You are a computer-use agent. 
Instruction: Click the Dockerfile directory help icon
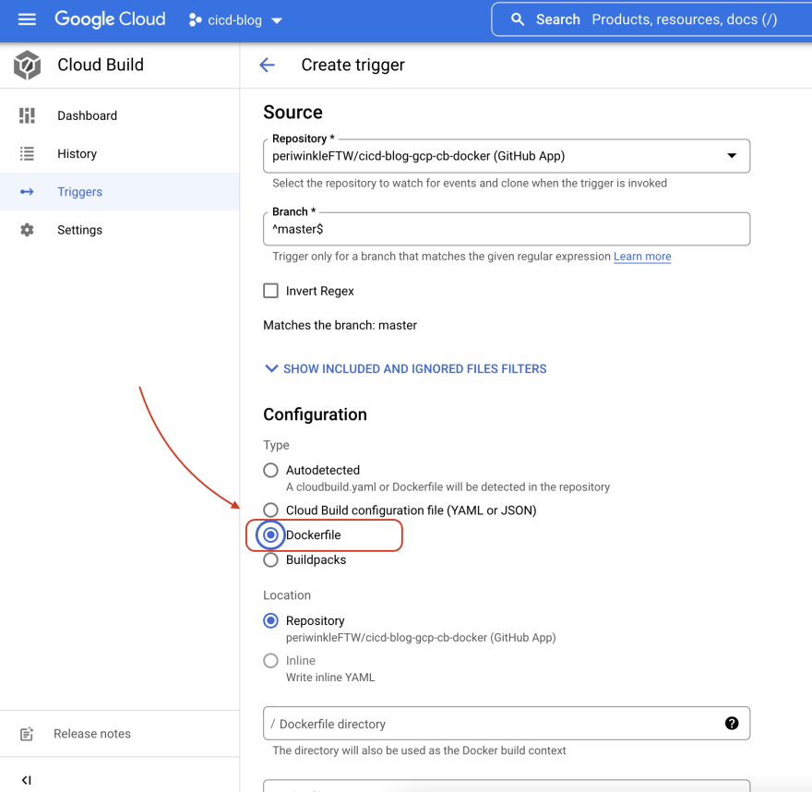[732, 724]
